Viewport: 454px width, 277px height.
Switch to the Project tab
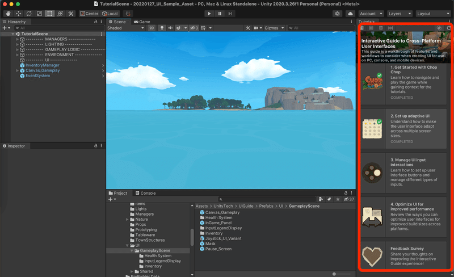click(x=118, y=193)
